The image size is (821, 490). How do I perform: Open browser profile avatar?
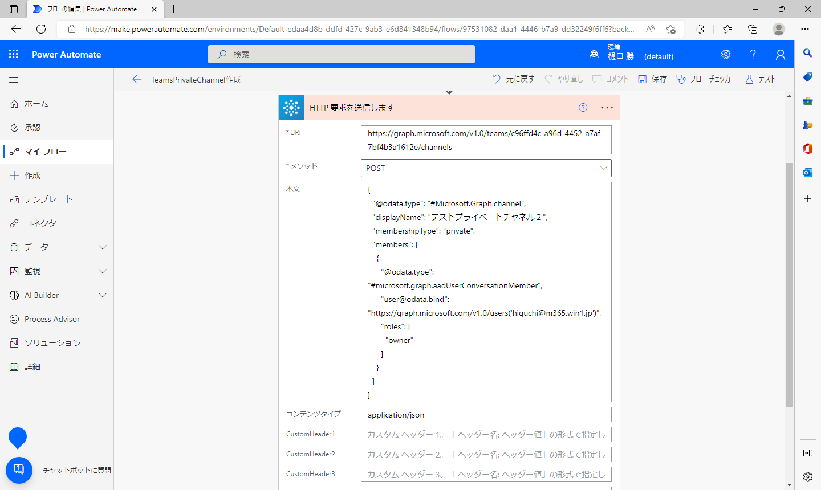tap(779, 29)
